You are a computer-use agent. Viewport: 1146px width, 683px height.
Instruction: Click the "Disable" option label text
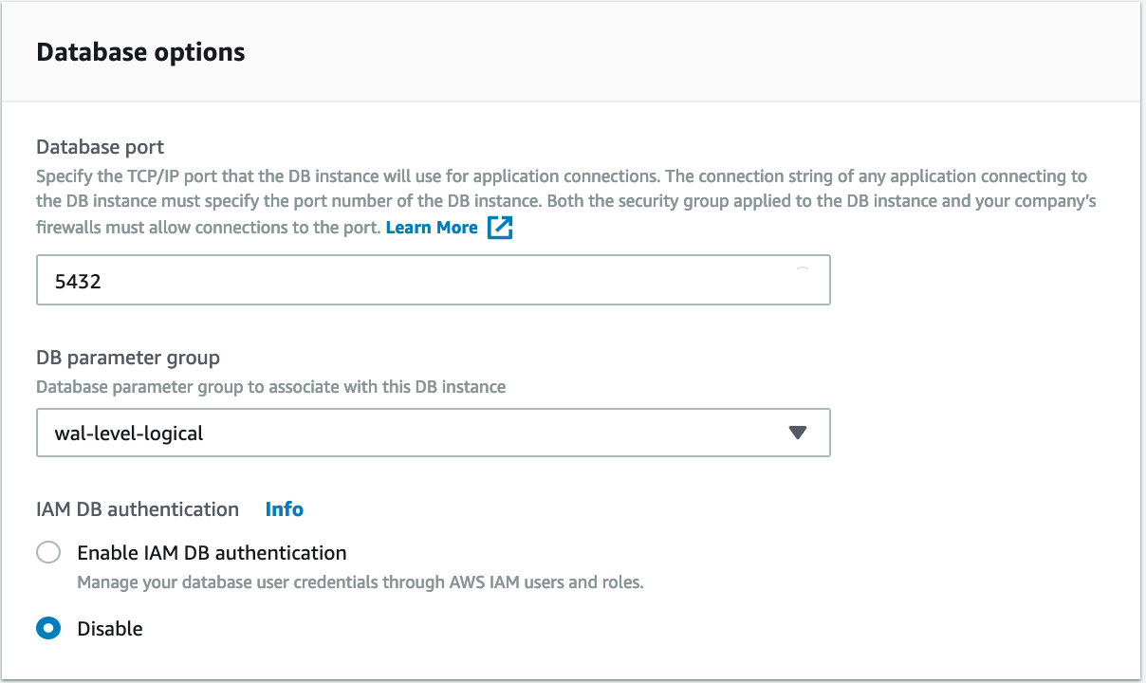pyautogui.click(x=110, y=628)
